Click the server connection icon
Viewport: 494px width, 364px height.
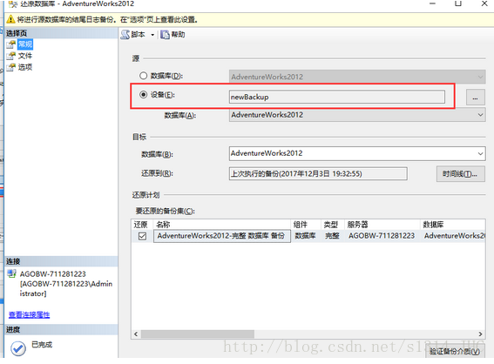[x=12, y=273]
